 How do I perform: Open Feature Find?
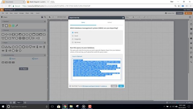pos(169,13)
